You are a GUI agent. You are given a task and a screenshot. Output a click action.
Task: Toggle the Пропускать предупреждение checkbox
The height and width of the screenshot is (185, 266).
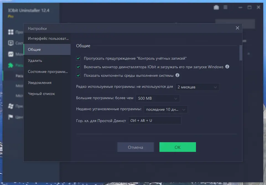coord(78,58)
